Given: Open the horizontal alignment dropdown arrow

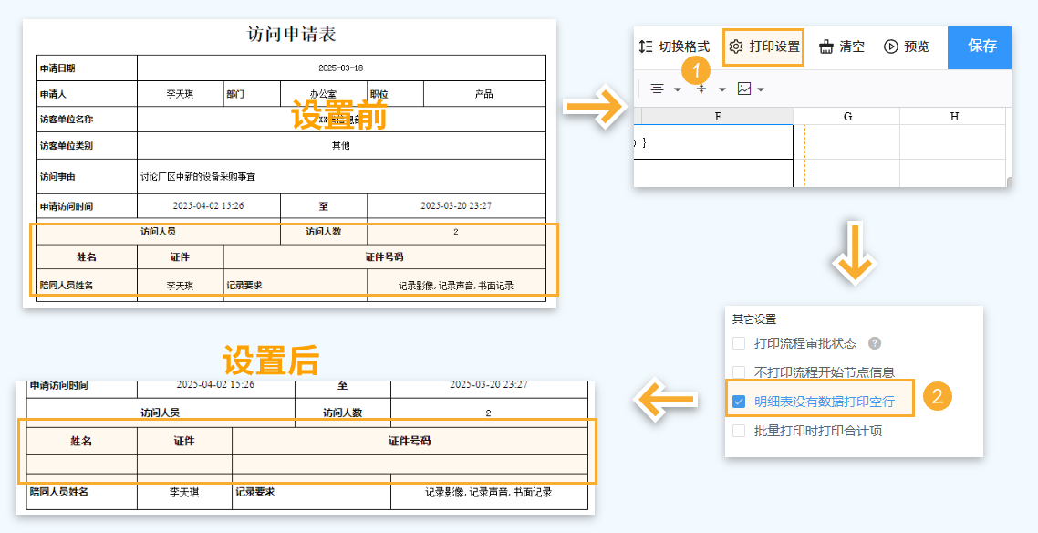Looking at the screenshot, I should (x=675, y=89).
